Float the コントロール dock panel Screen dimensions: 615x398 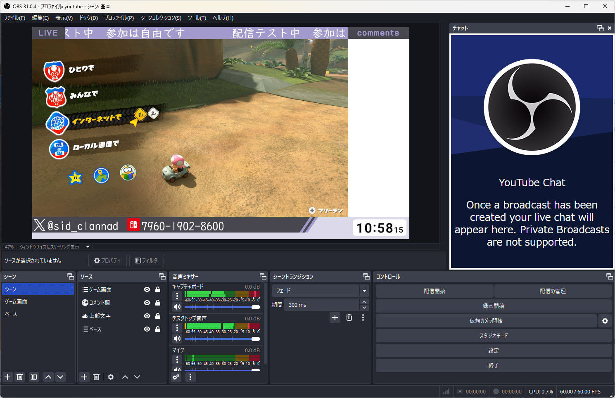point(610,277)
